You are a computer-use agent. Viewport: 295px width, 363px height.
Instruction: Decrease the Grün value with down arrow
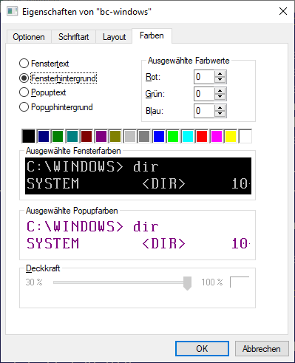point(220,97)
